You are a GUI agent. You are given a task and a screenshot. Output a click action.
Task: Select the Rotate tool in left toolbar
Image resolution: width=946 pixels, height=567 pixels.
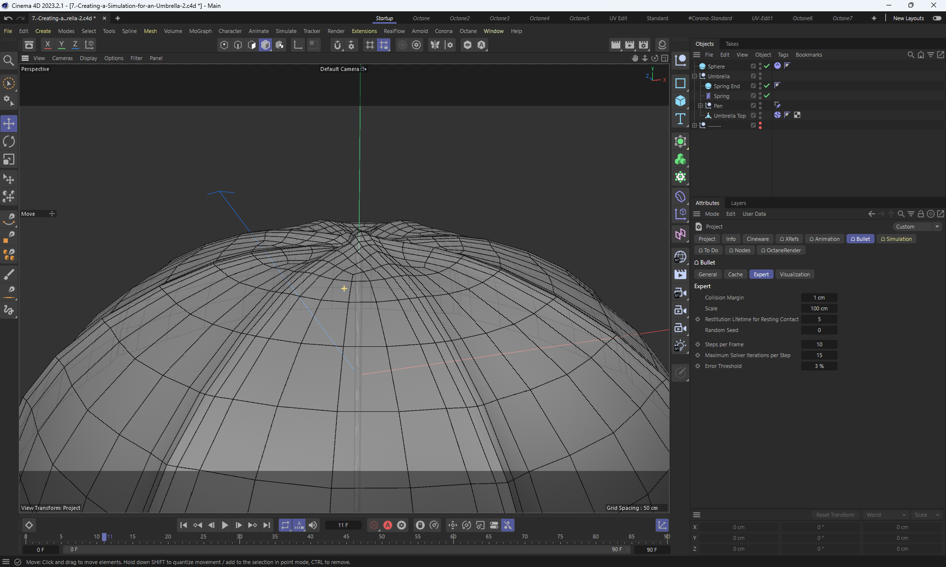point(9,142)
